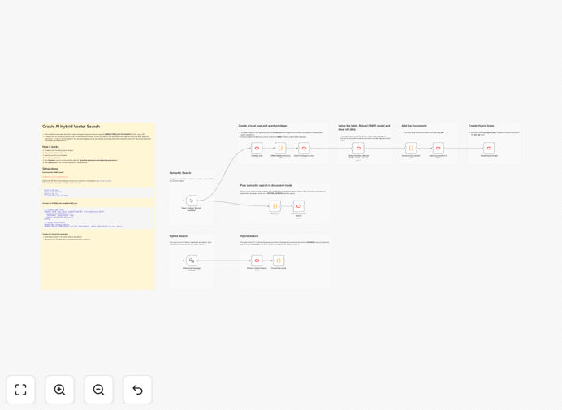Screen dimensions: 562x410
Task: Select manual trigger node under 'Semantic Search'
Action: tap(192, 201)
